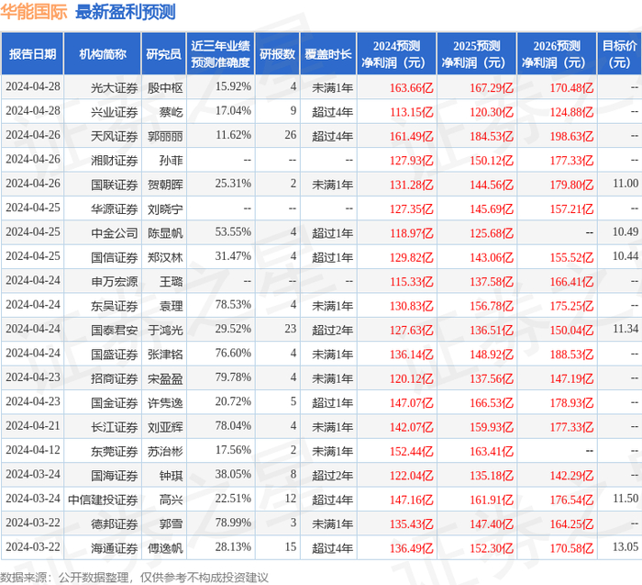Select the 2024预测净利润 column header
Viewport: 642px width, 585px height.
coord(396,54)
